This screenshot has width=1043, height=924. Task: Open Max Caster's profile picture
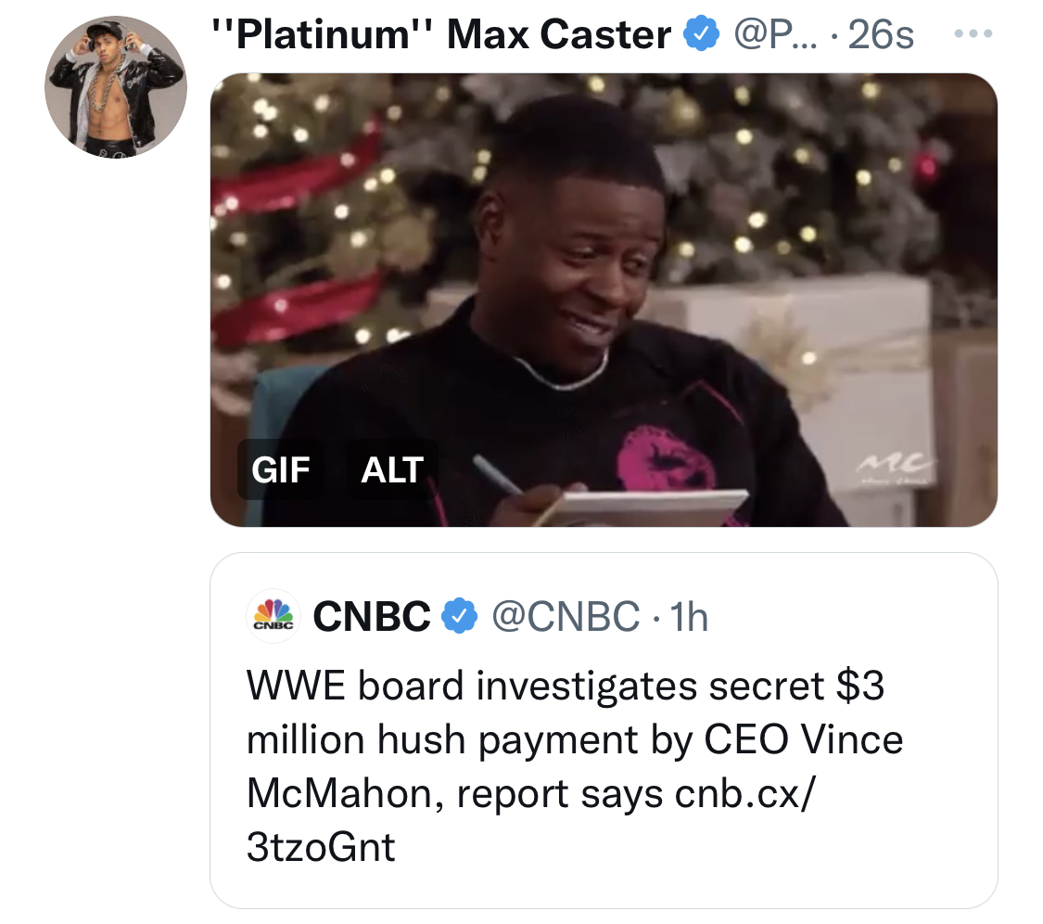[x=116, y=87]
